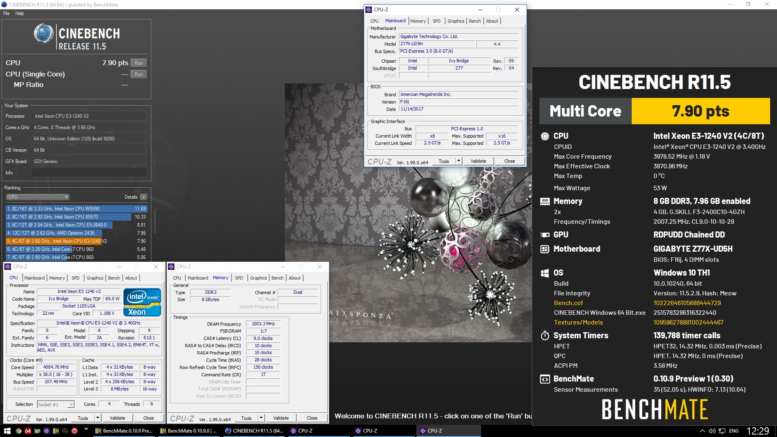Viewport: 777px width, 437px height.
Task: Open About tab in left CPU-Z window
Action: pyautogui.click(x=131, y=278)
